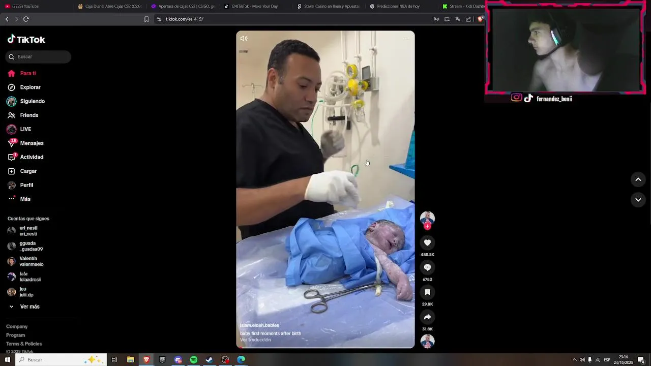Switch to Apertura de cajas CS2 tab
This screenshot has width=651, height=366.
click(x=183, y=6)
